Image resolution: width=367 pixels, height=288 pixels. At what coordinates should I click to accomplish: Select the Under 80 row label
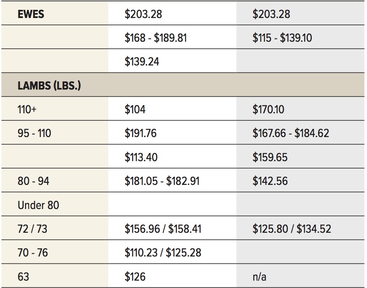[x=38, y=205]
